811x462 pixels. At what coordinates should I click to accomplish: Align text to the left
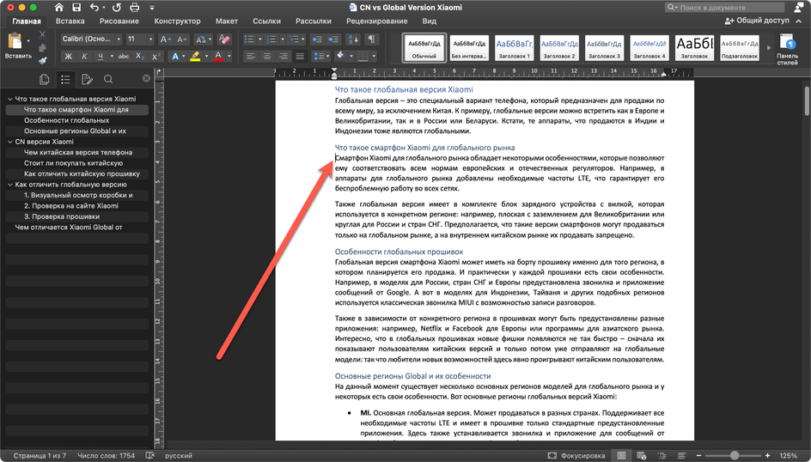pyautogui.click(x=251, y=57)
